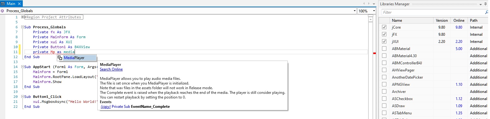Collapse the AppStart sub
Image resolution: width=490 pixels, height=119 pixels.
23,67
